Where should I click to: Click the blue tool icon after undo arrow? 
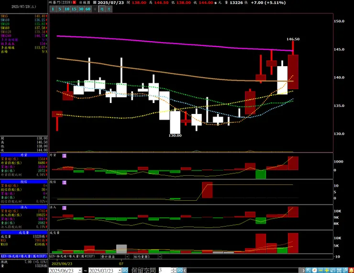[339, 270]
